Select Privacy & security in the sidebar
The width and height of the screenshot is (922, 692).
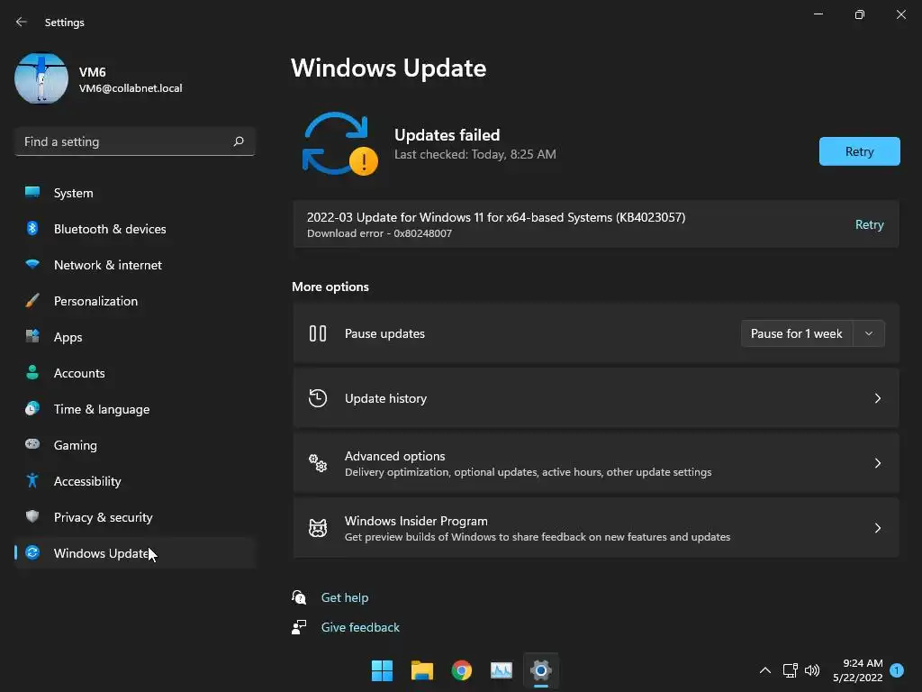click(x=135, y=517)
